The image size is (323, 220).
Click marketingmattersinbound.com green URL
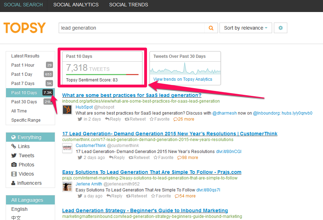[x=152, y=216]
